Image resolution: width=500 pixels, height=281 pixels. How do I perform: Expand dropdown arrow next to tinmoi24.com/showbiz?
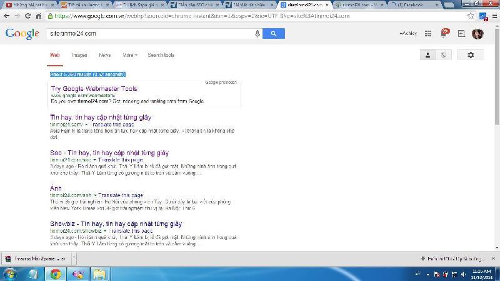coord(105,230)
